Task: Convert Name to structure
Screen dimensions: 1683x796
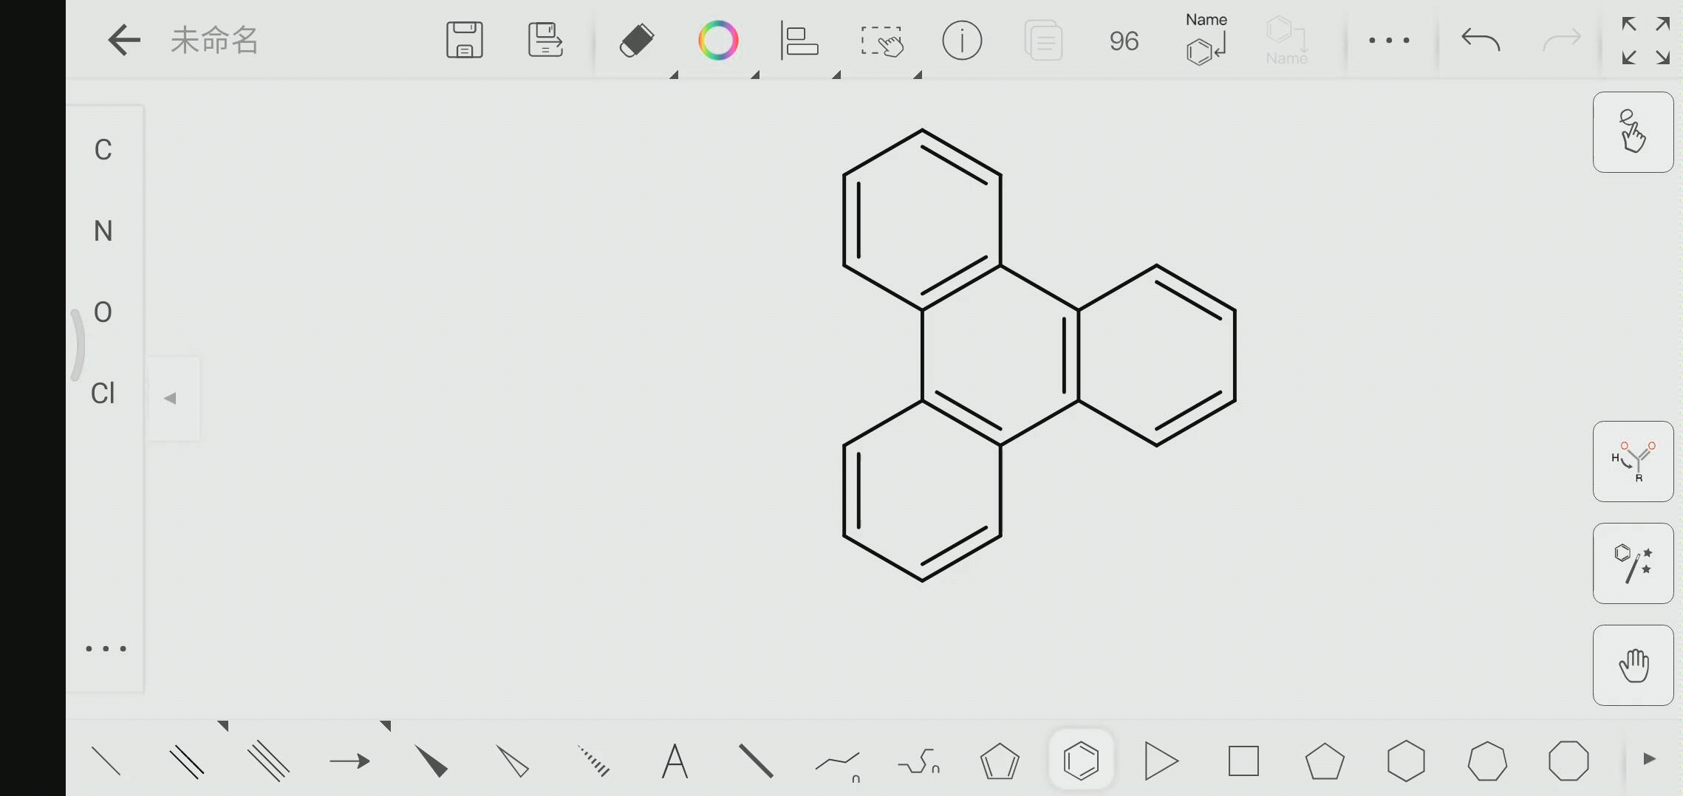Action: click(1206, 39)
